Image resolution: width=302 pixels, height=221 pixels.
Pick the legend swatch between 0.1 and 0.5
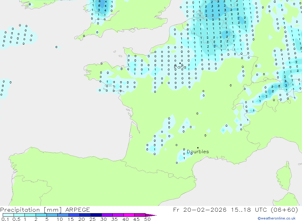coord(8,215)
